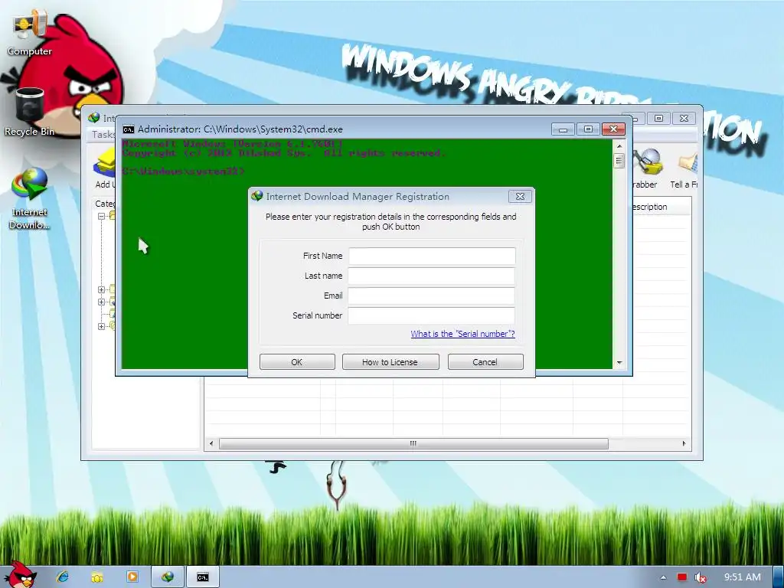Click the Show desktop button on the taskbar
784x588 pixels.
pos(779,577)
